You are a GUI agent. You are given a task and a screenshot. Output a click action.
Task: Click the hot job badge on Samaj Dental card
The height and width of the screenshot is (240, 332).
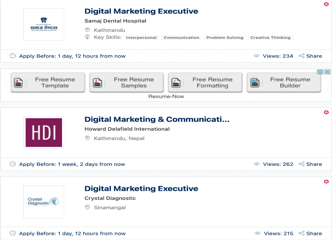coord(326,4)
